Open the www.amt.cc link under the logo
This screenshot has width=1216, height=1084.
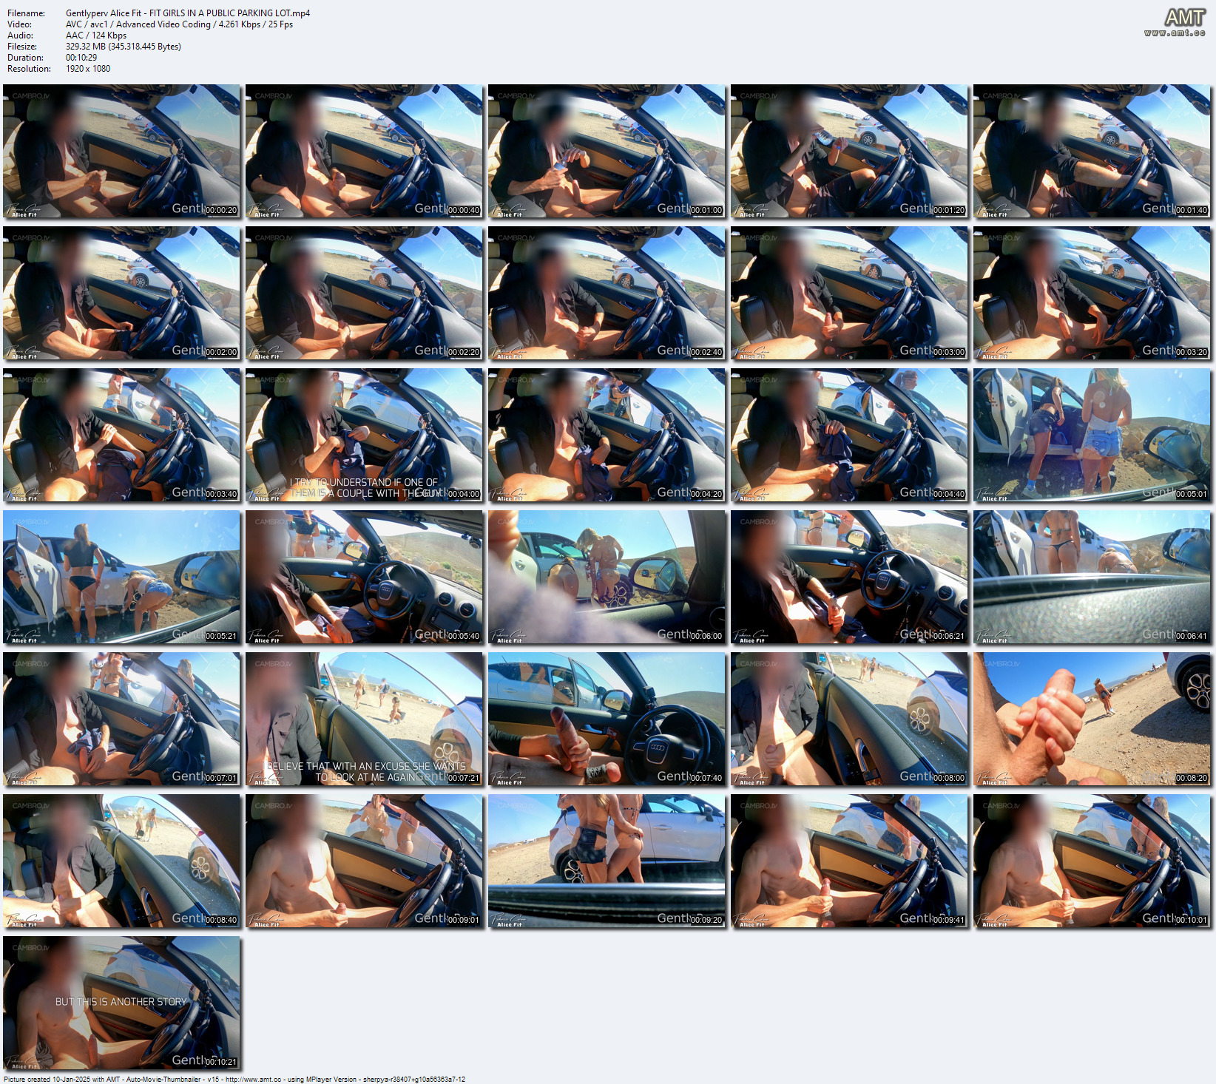click(x=1174, y=33)
